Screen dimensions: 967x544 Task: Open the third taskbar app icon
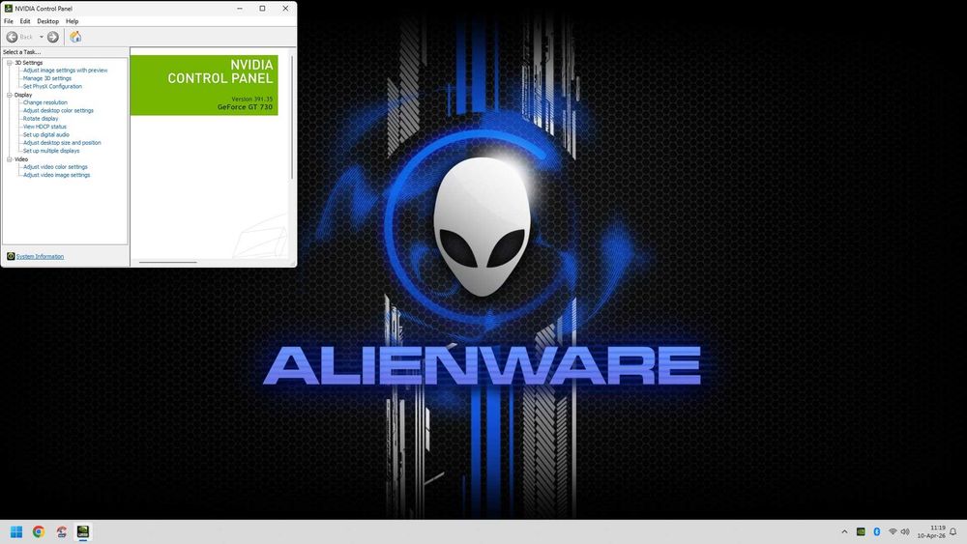click(x=61, y=531)
